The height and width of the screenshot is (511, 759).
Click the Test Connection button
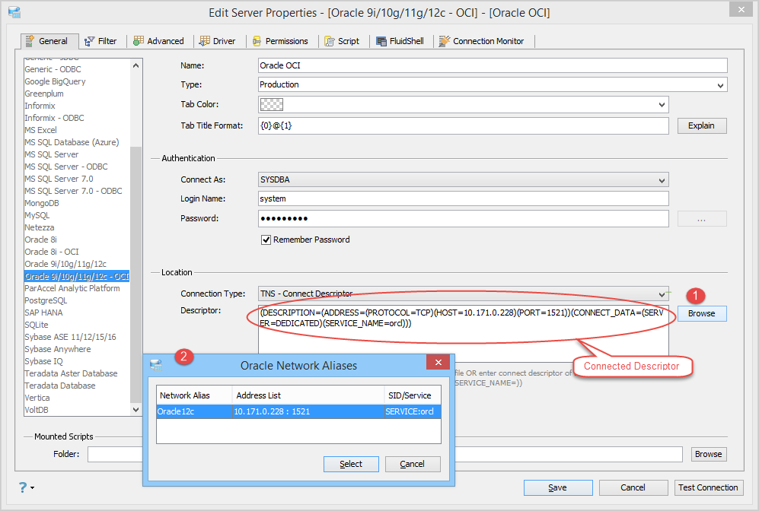pyautogui.click(x=708, y=487)
